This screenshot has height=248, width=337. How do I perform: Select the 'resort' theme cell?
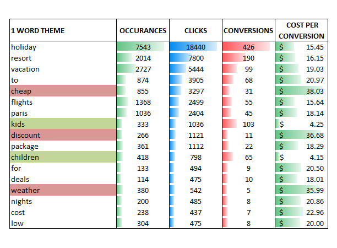click(x=62, y=58)
